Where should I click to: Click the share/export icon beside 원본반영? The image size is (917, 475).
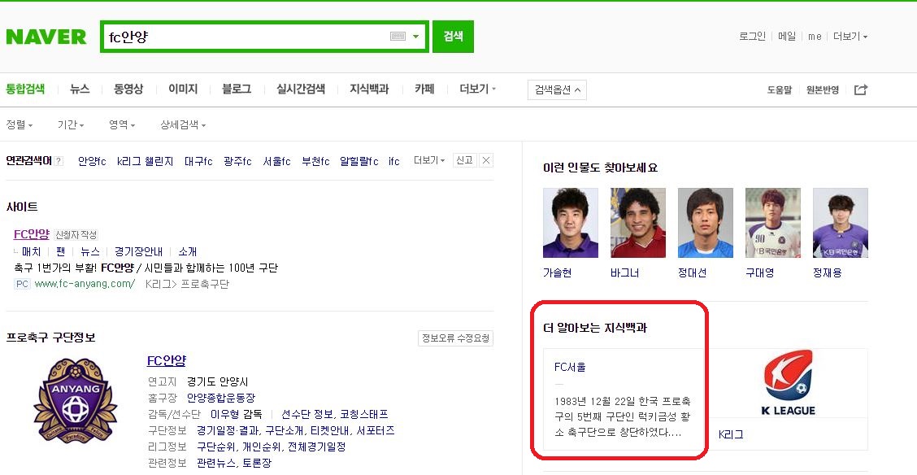861,89
